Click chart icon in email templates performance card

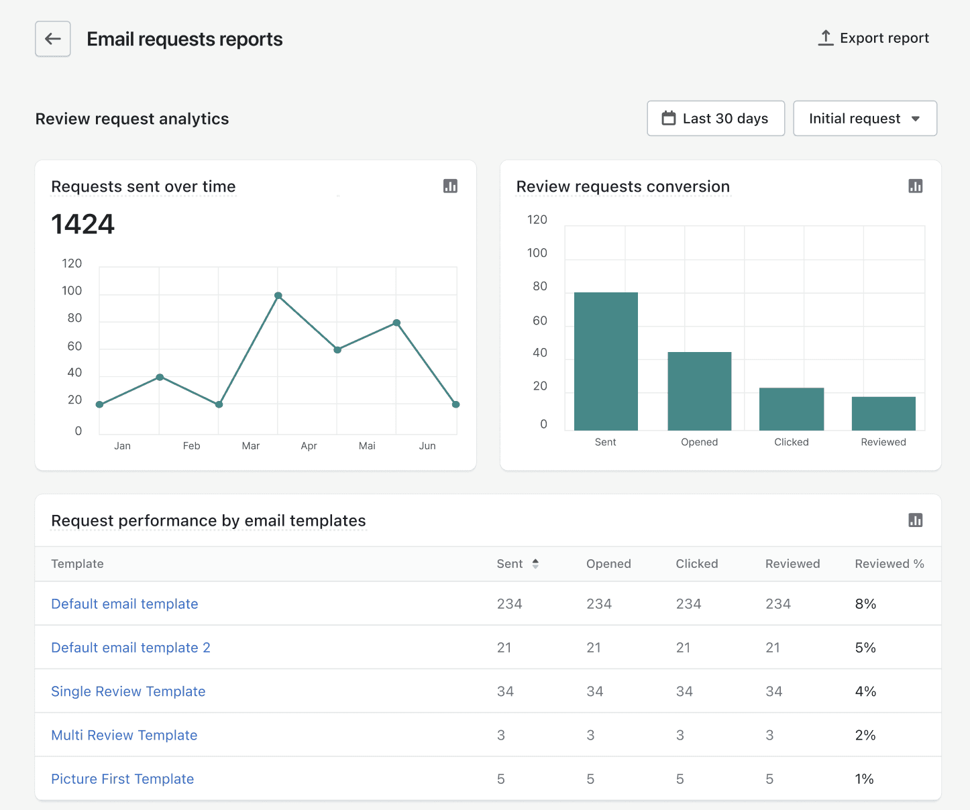(x=915, y=520)
